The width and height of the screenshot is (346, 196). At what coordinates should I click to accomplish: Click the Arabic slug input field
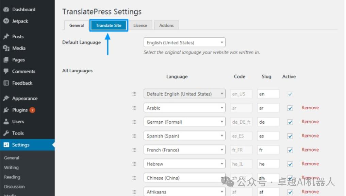pyautogui.click(x=268, y=108)
